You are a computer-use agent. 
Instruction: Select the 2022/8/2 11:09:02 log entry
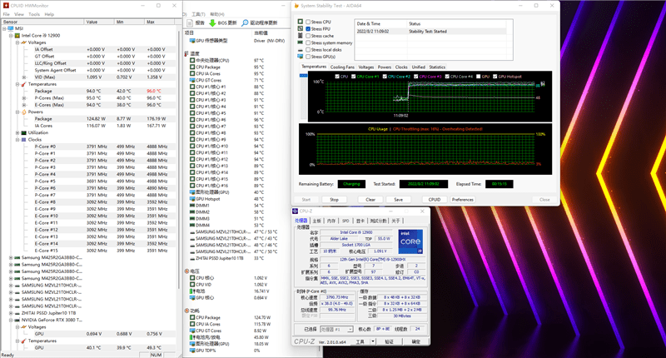[x=430, y=32]
